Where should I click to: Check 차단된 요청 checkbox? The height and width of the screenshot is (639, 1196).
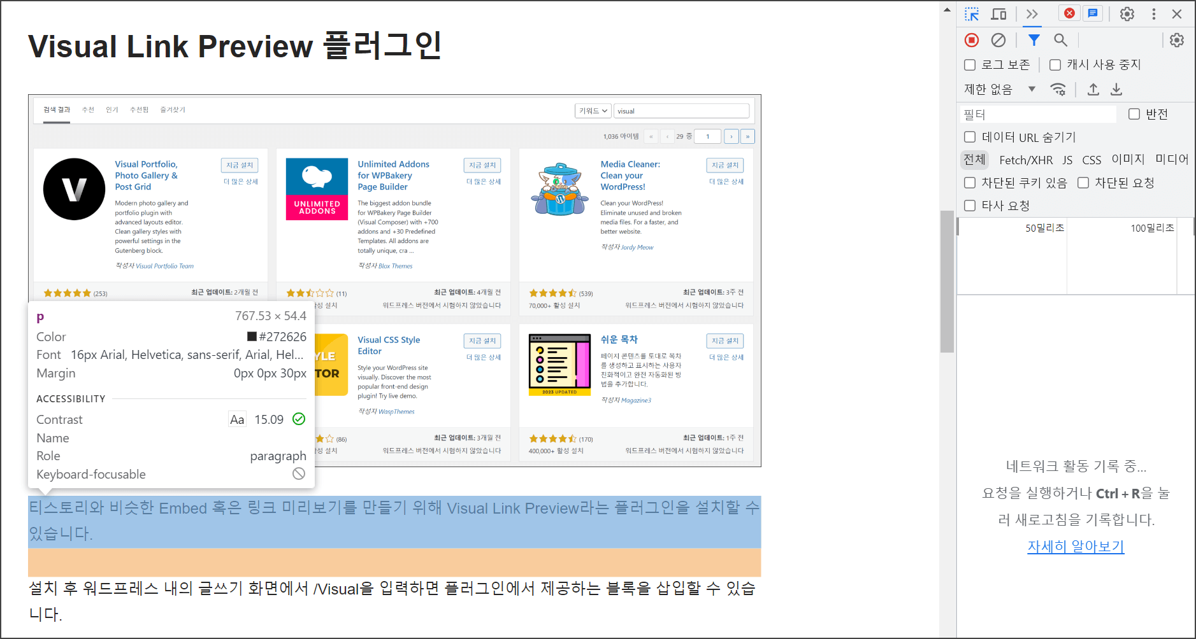[1083, 183]
